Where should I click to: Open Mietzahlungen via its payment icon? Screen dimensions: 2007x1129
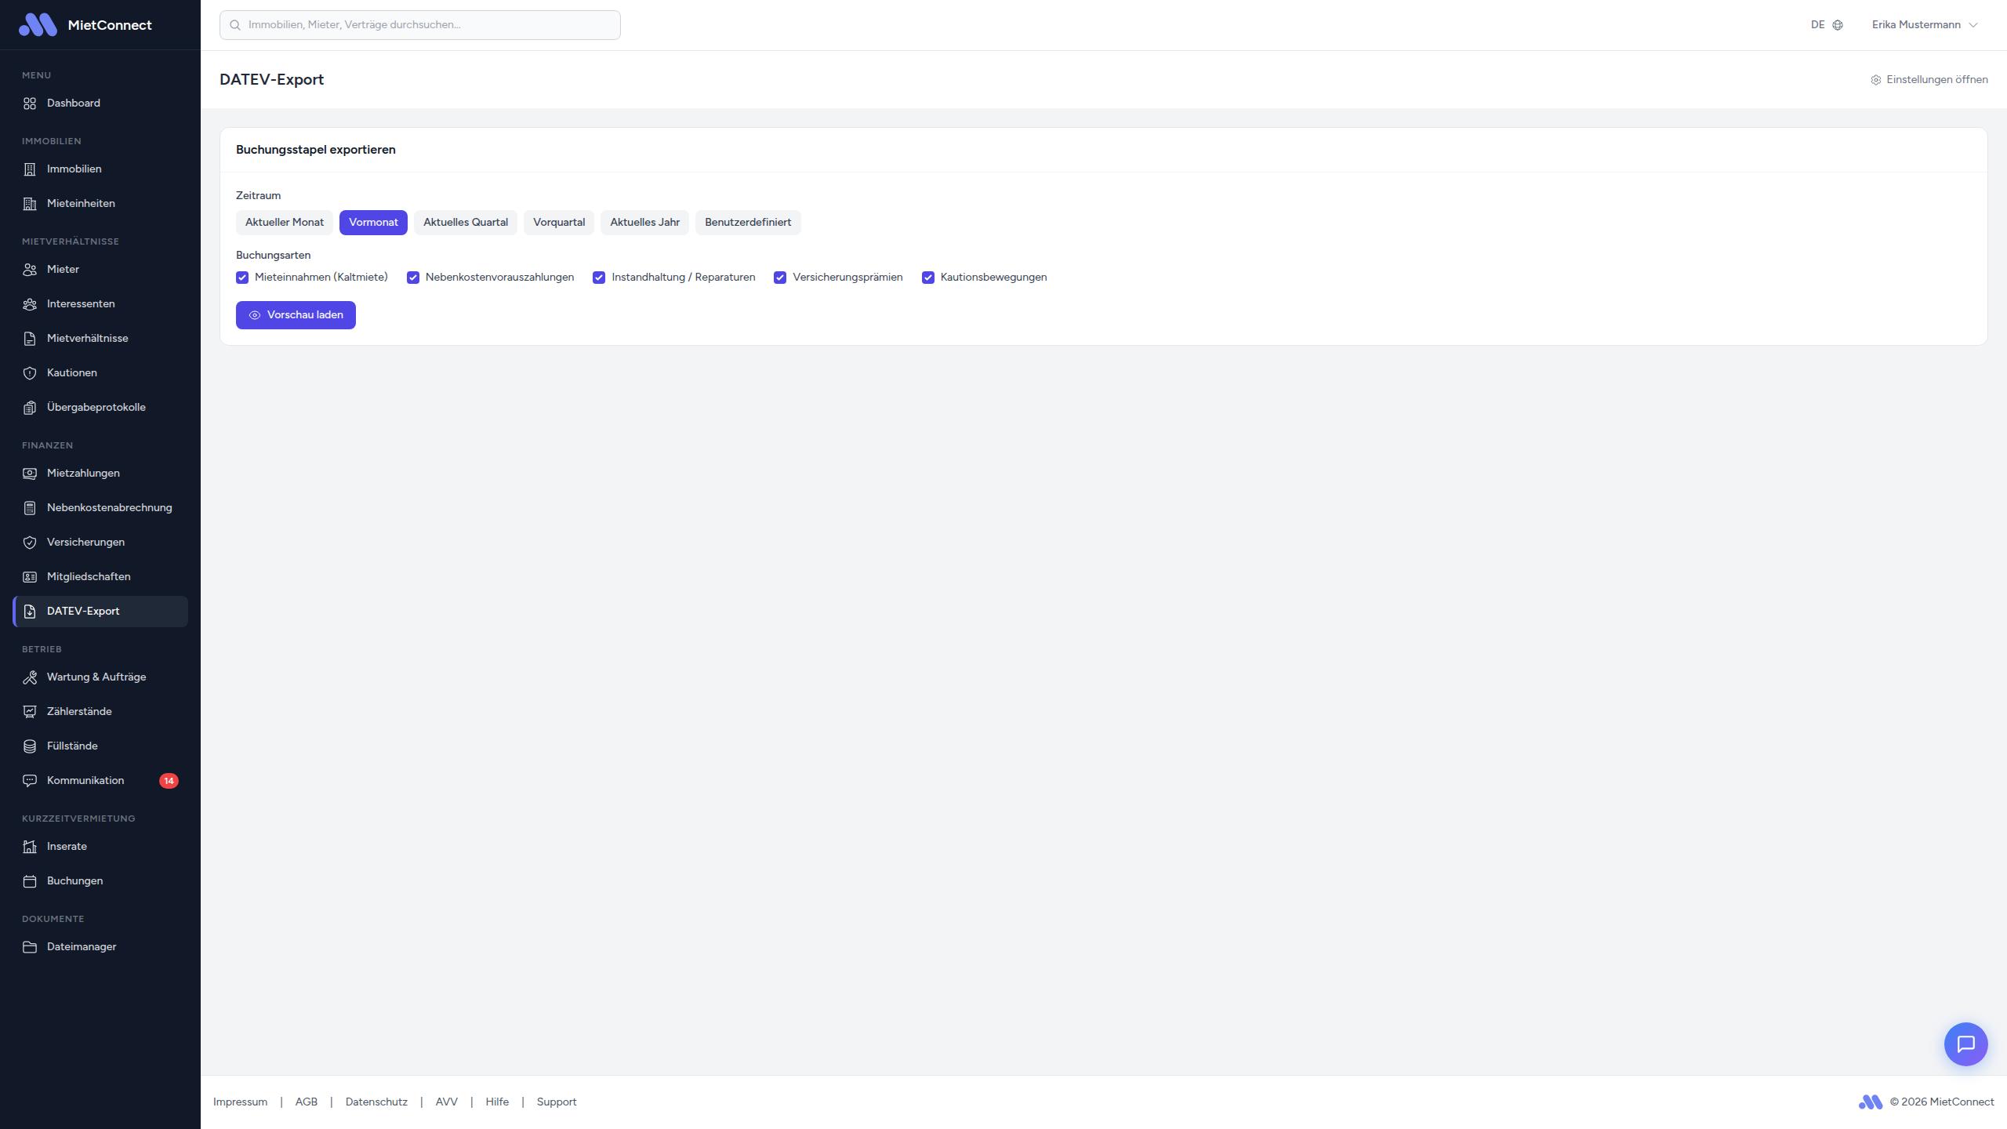pos(30,473)
